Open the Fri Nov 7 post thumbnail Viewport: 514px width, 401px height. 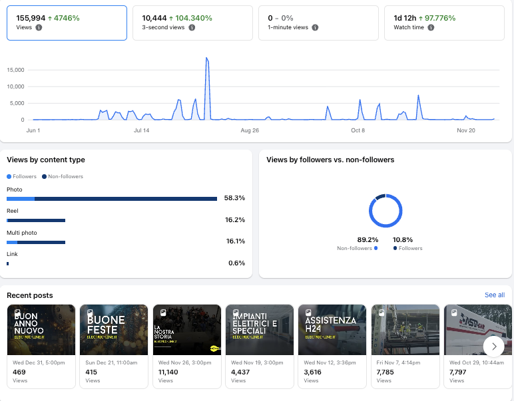pos(405,330)
